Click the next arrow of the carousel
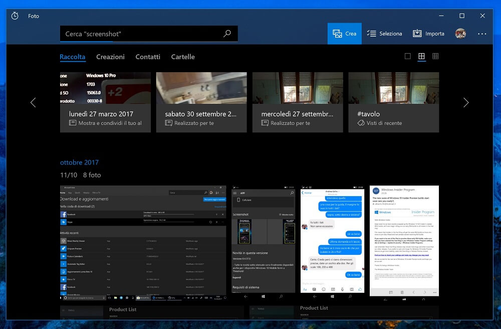The height and width of the screenshot is (329, 501). click(466, 102)
